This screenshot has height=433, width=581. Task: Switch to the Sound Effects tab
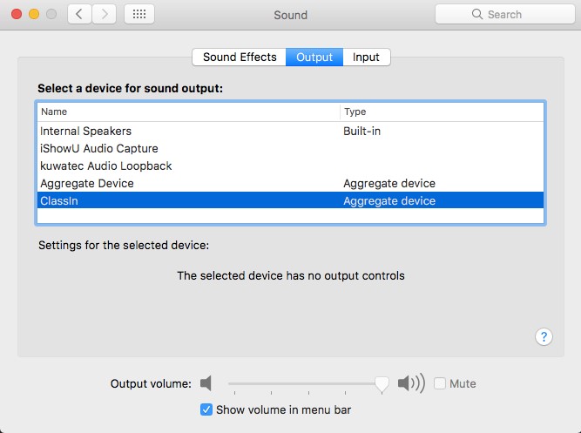coord(240,58)
